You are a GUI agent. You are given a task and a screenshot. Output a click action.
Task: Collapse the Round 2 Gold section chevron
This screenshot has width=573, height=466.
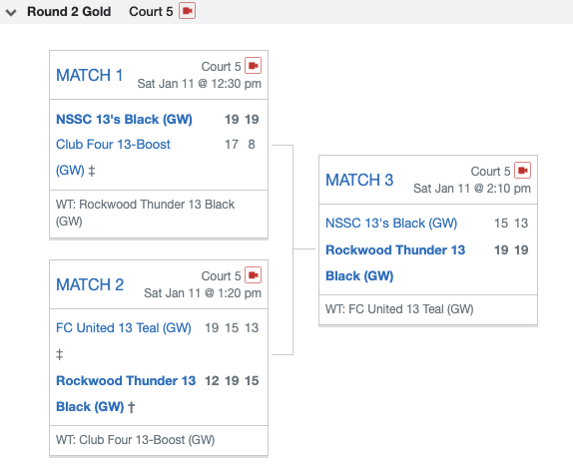11,12
